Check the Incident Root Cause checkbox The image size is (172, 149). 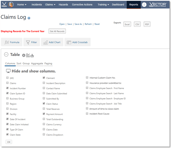87,114
